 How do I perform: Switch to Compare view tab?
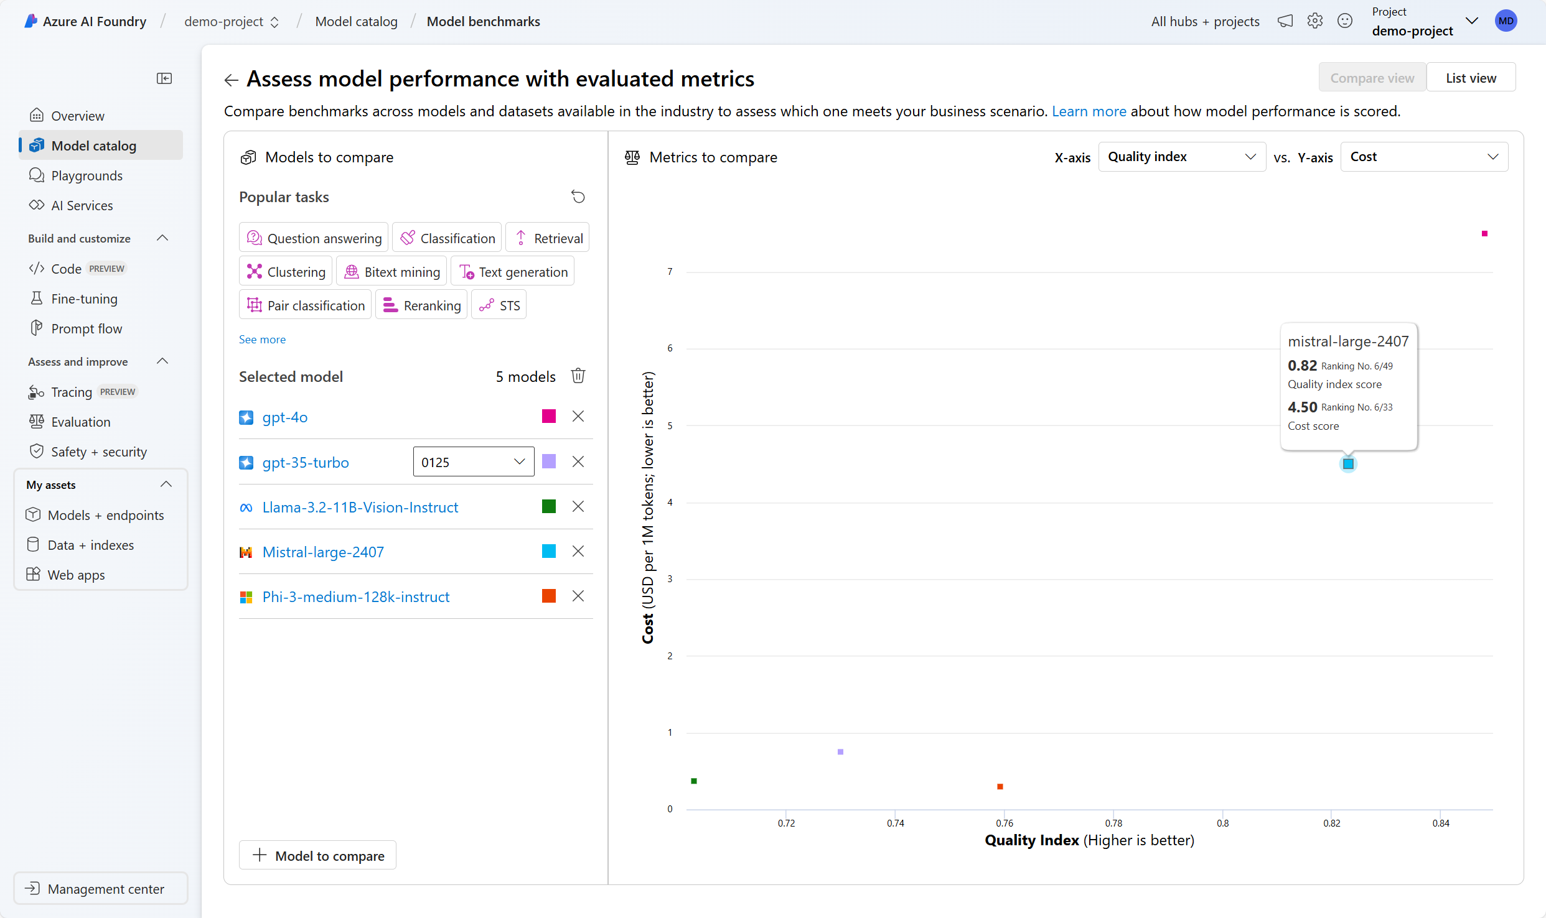coord(1372,78)
